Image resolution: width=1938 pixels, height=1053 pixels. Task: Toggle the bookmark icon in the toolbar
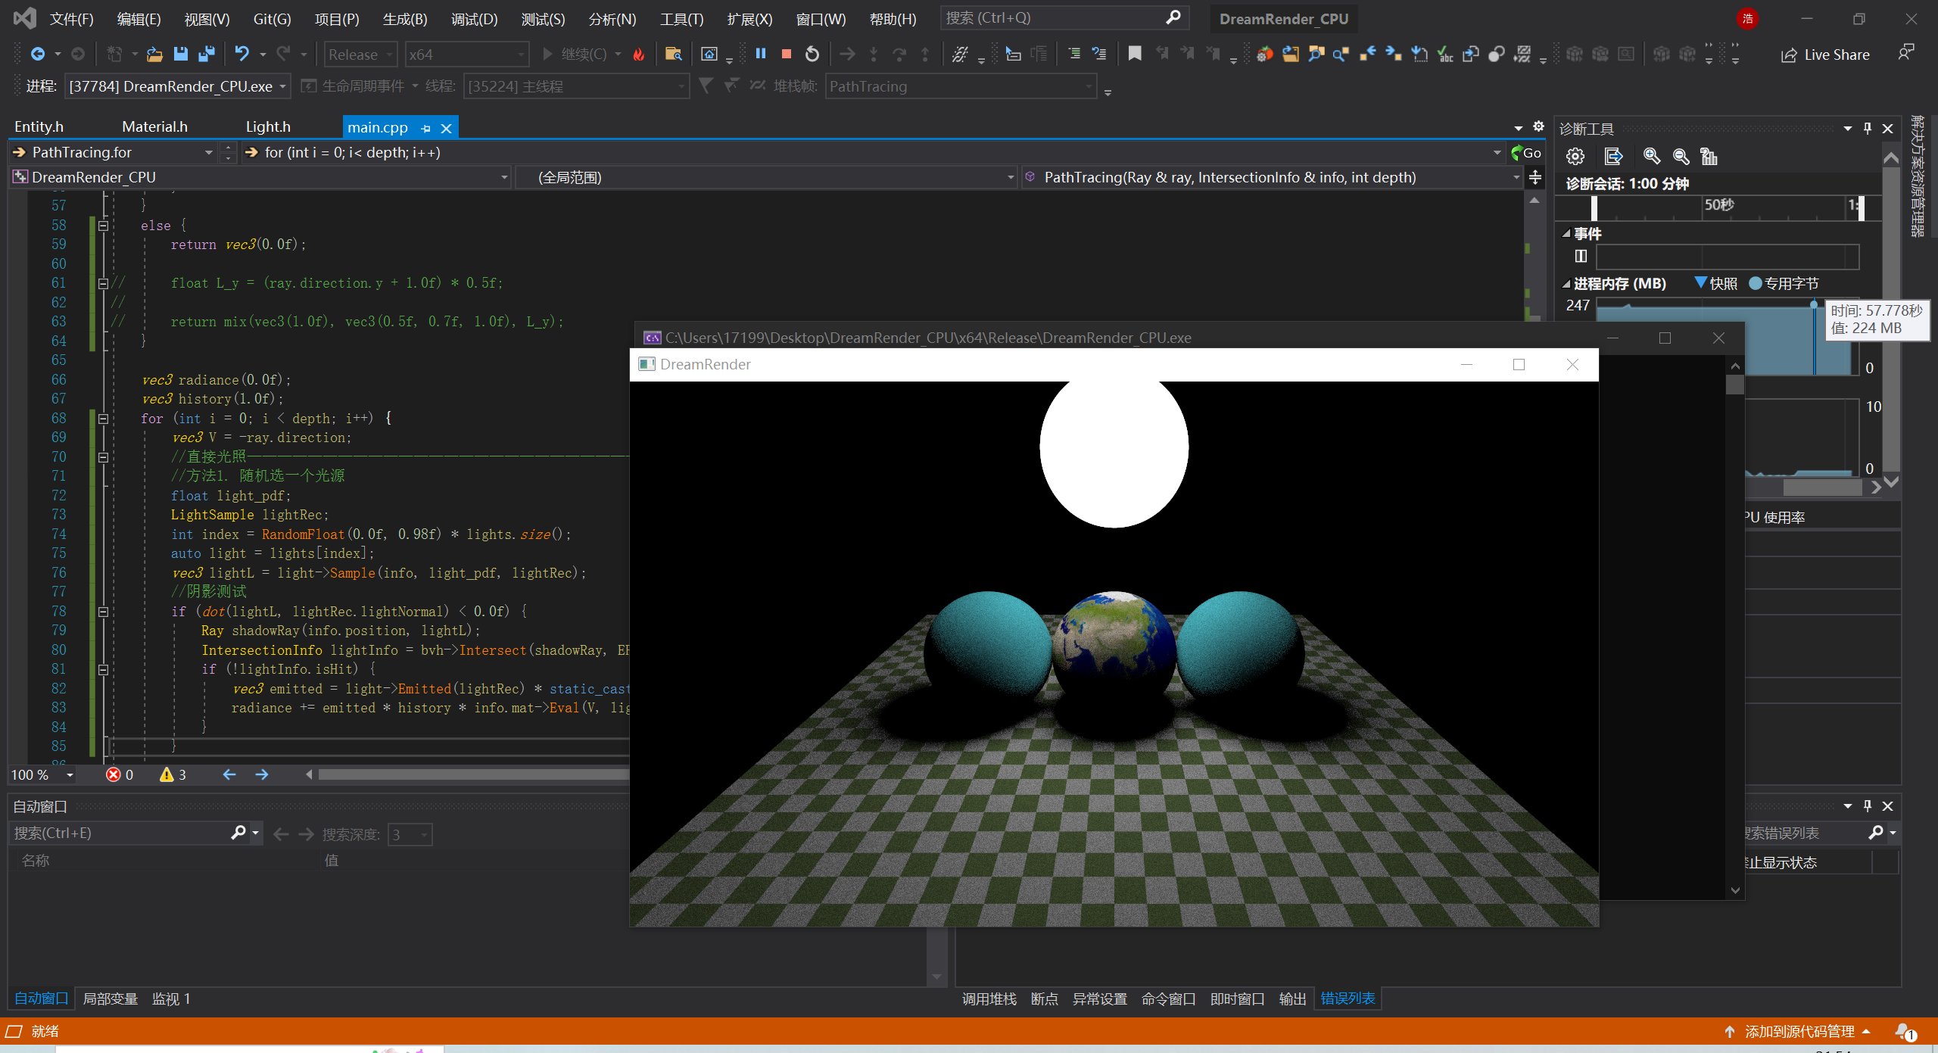(x=1134, y=54)
